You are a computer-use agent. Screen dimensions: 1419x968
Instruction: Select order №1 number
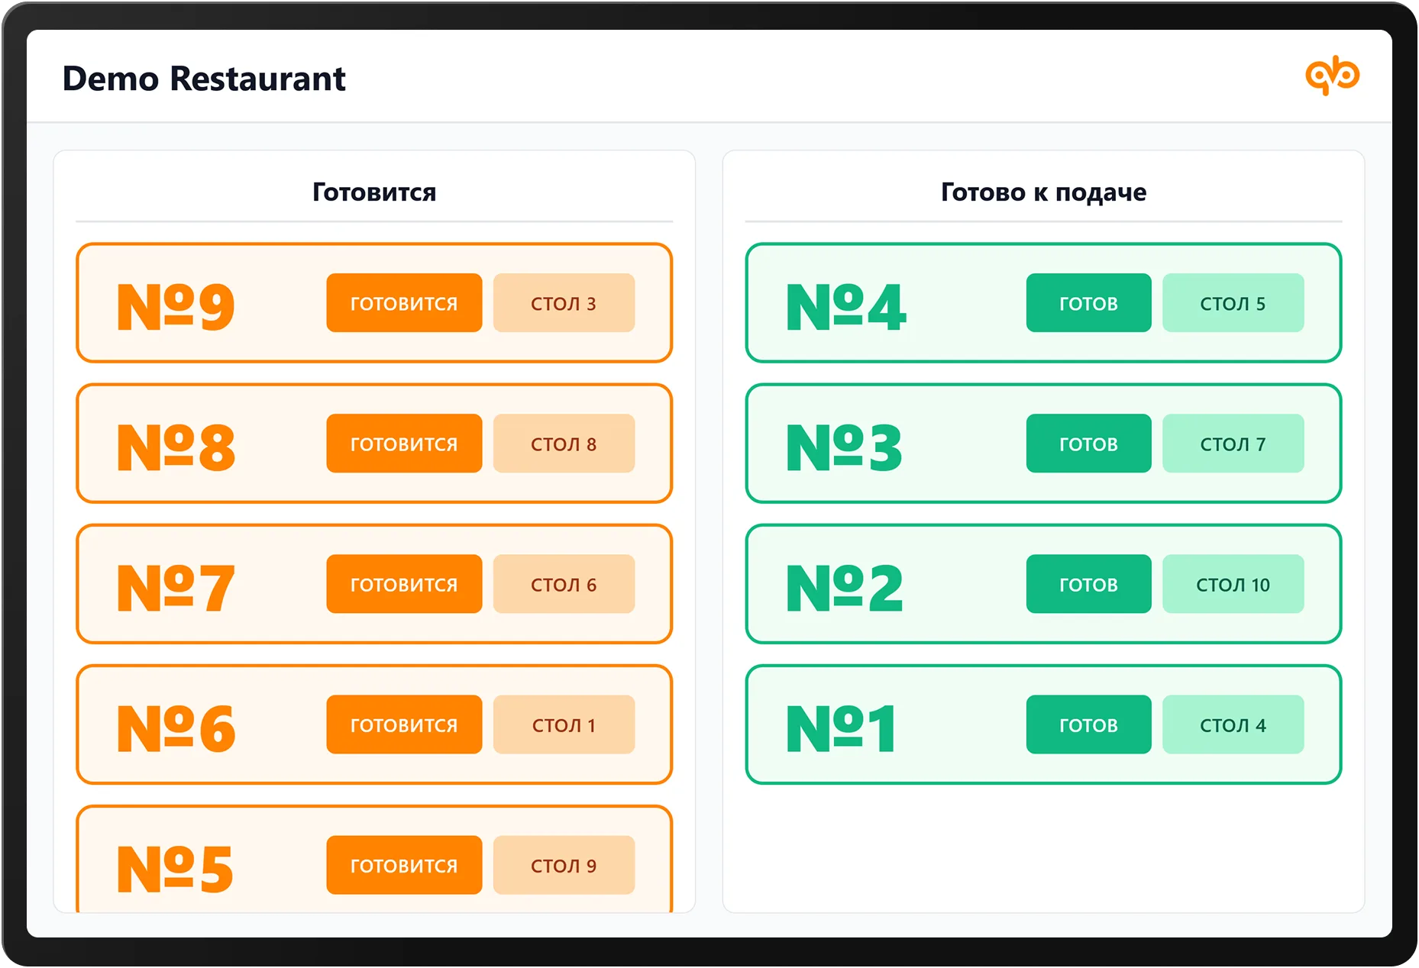tap(841, 728)
